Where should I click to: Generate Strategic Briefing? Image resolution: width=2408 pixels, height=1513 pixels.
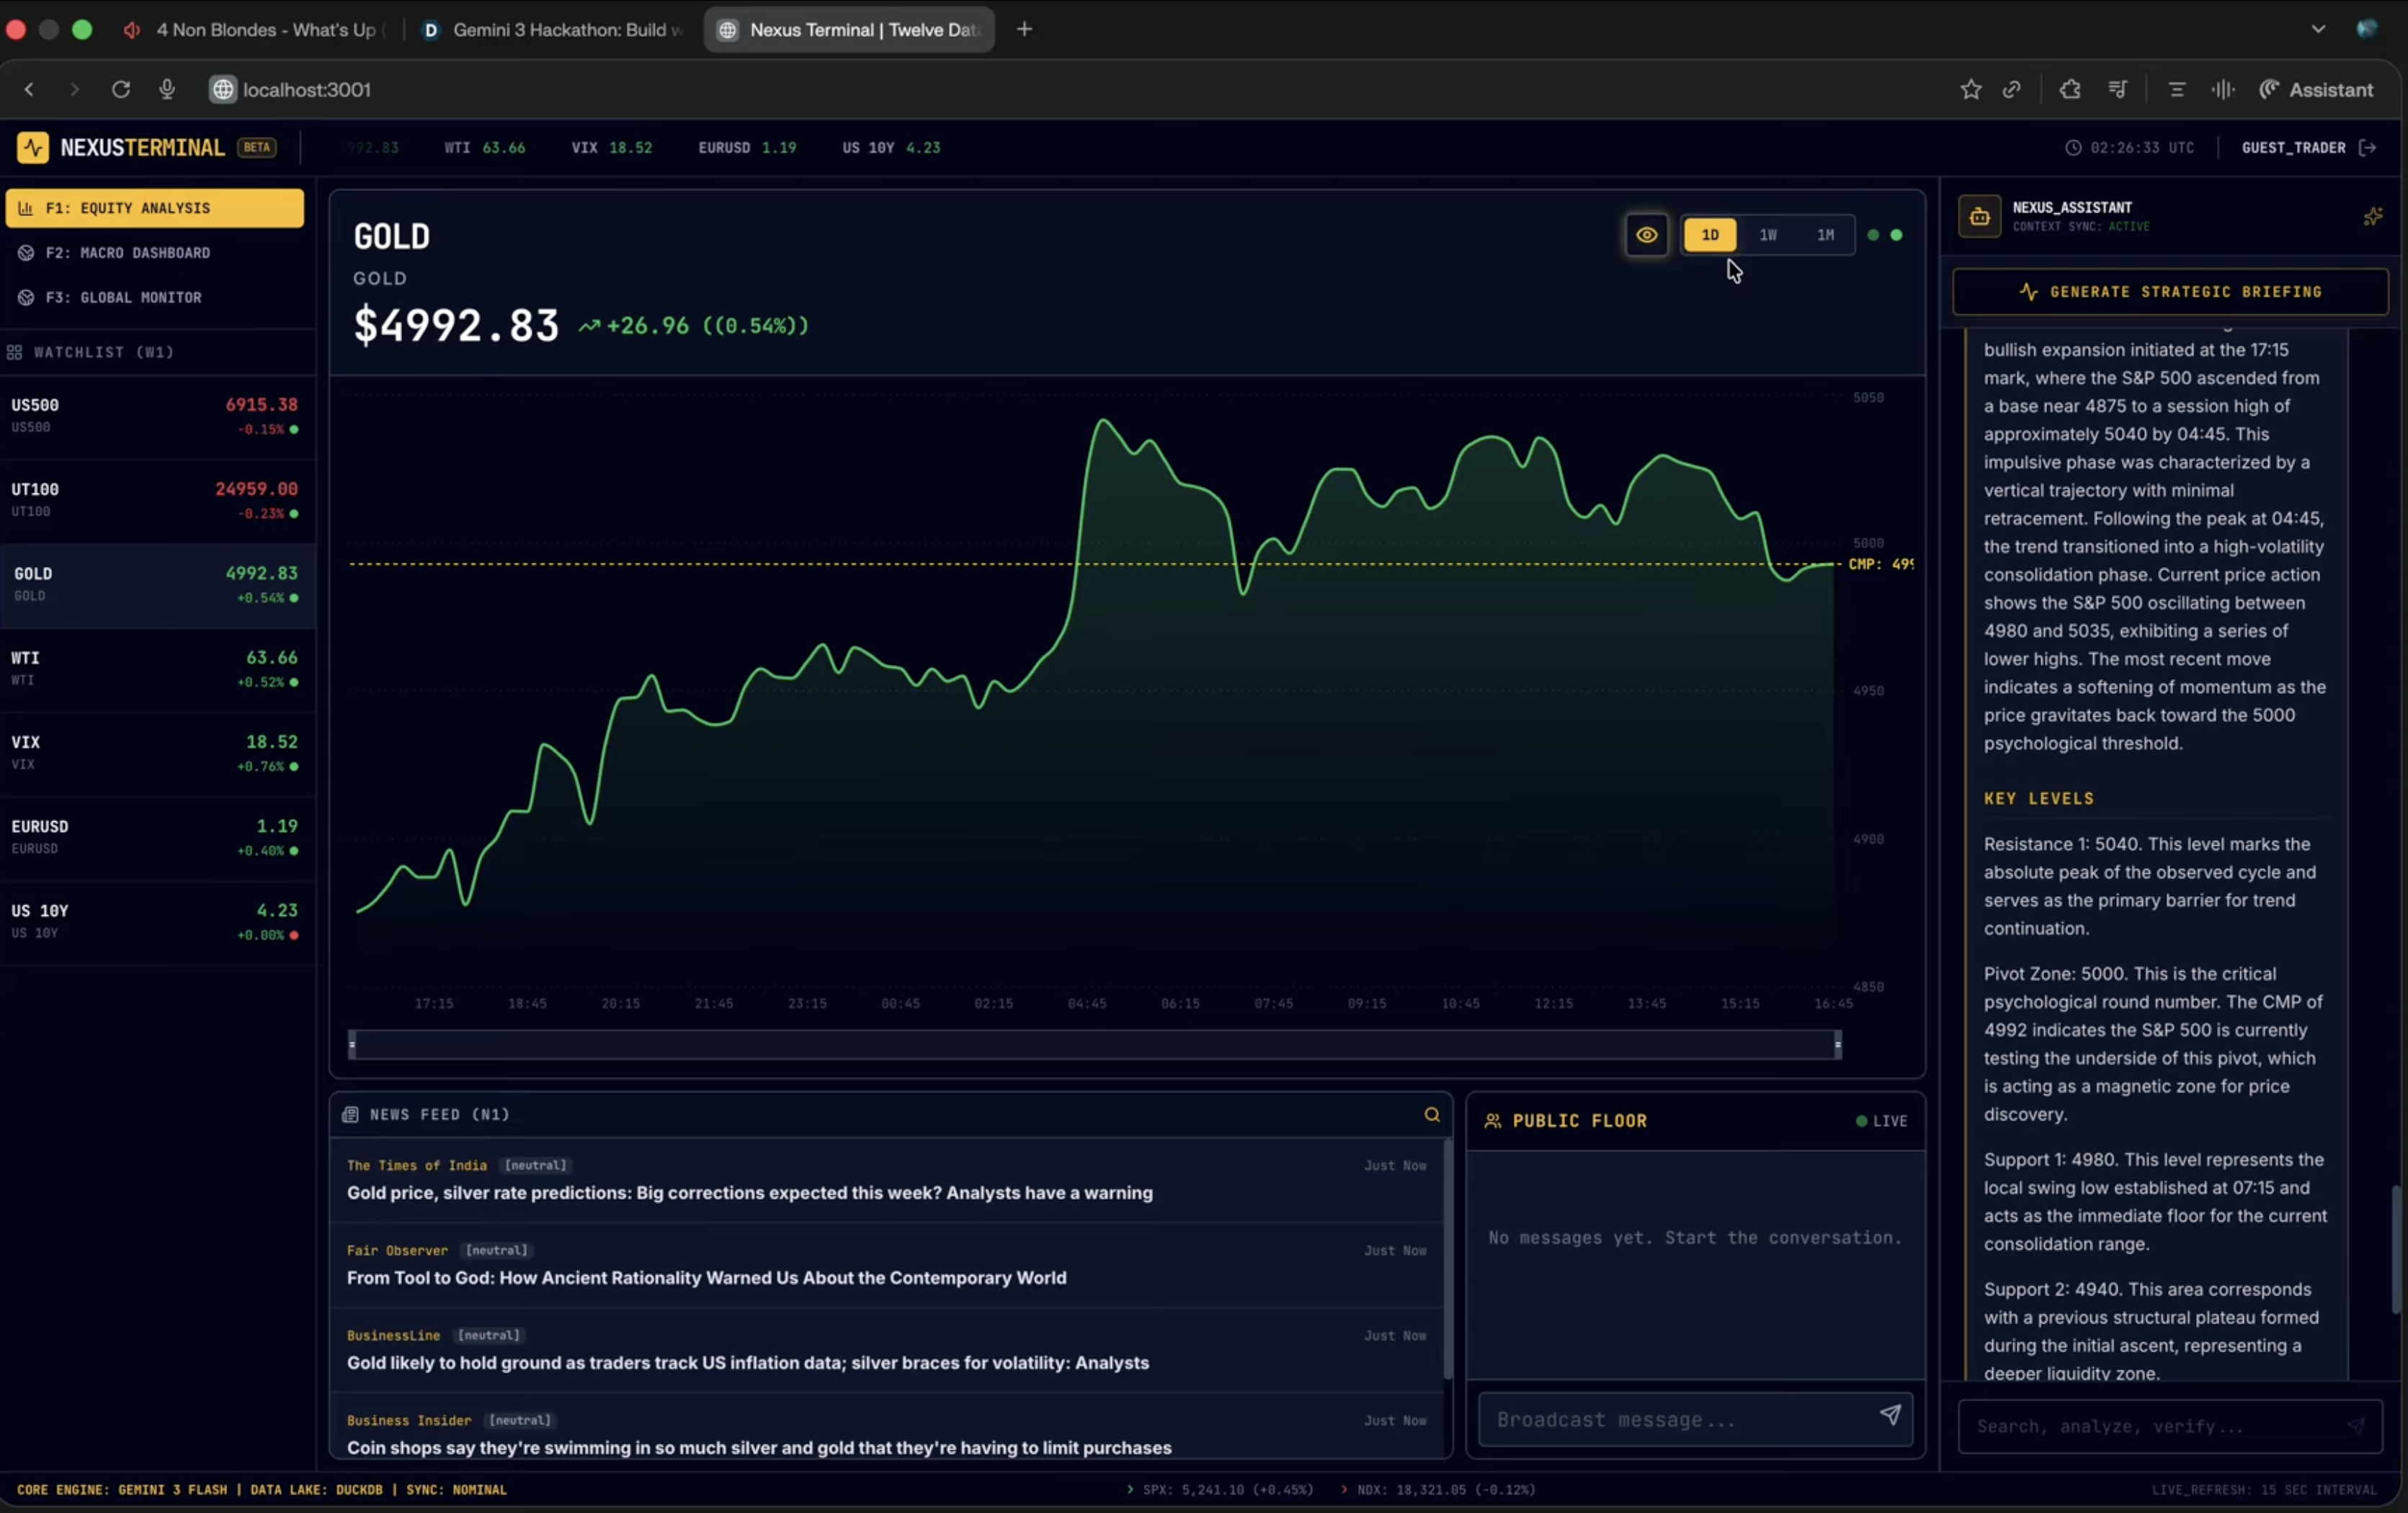(x=2170, y=291)
